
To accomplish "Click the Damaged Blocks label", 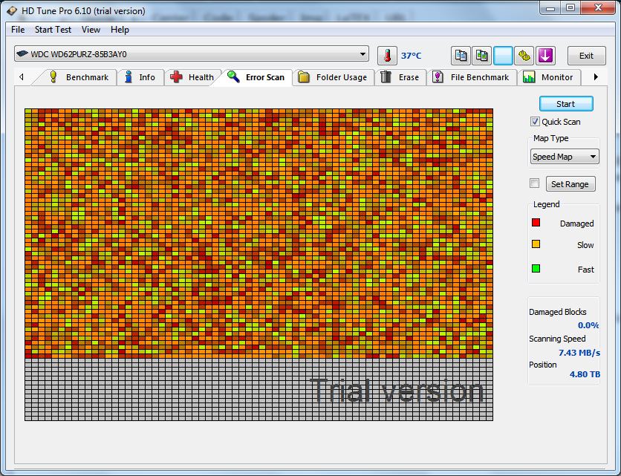I will (x=558, y=312).
